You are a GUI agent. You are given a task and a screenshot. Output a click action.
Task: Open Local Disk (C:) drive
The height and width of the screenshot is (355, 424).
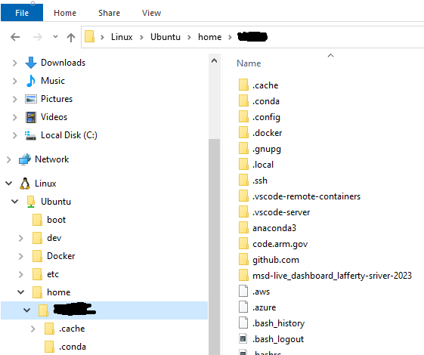click(x=69, y=135)
